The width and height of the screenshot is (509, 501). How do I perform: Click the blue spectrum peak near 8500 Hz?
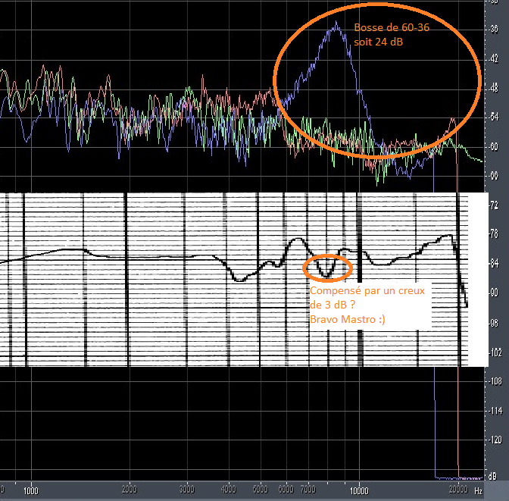pos(336,23)
